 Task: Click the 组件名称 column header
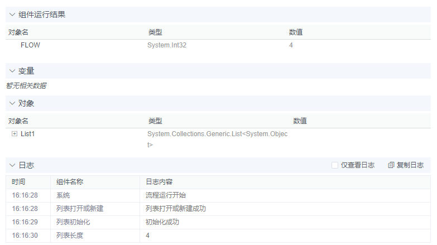tap(70, 182)
